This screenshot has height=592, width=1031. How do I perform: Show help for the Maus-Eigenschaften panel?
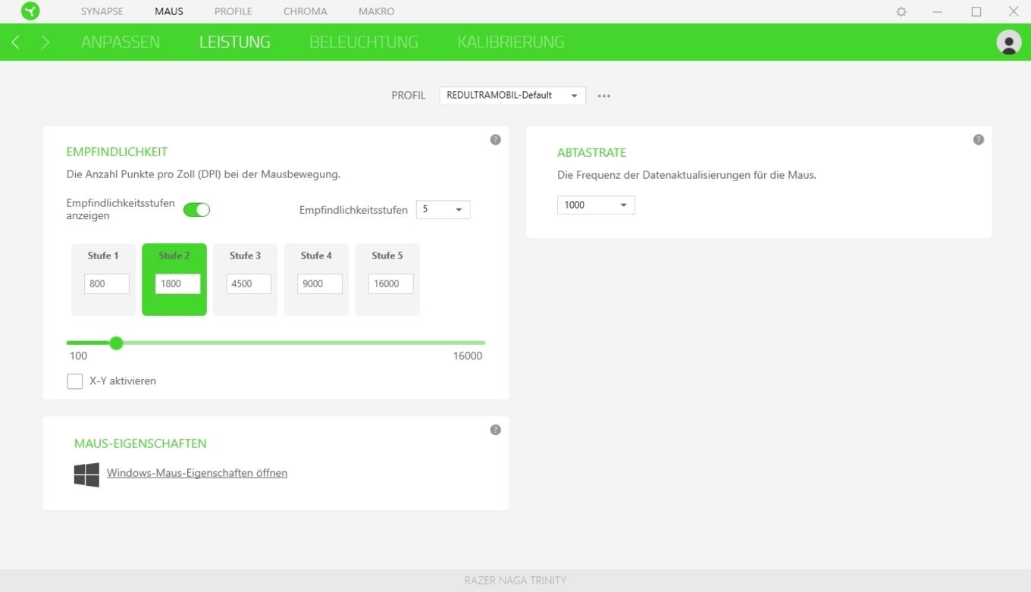click(x=495, y=430)
